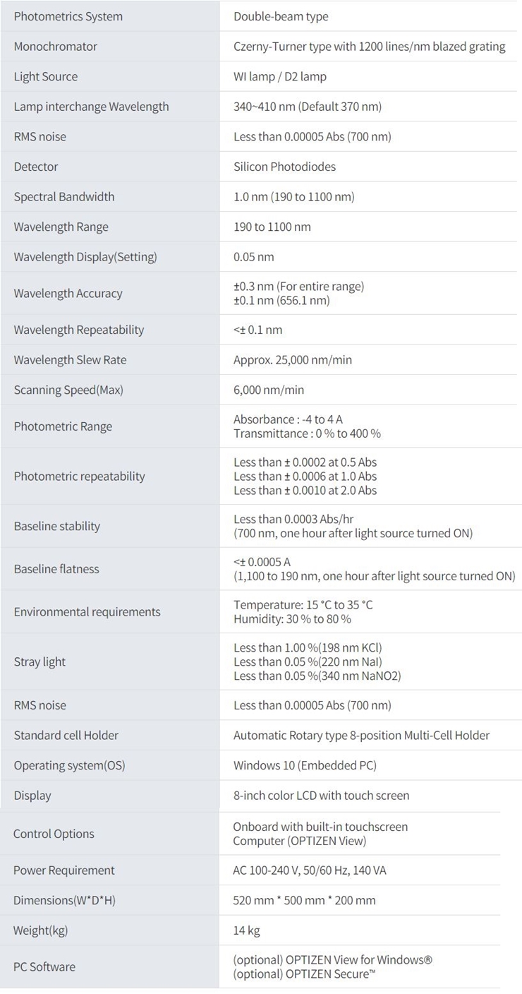
Task: Click the Light Source label
Action: (x=46, y=76)
